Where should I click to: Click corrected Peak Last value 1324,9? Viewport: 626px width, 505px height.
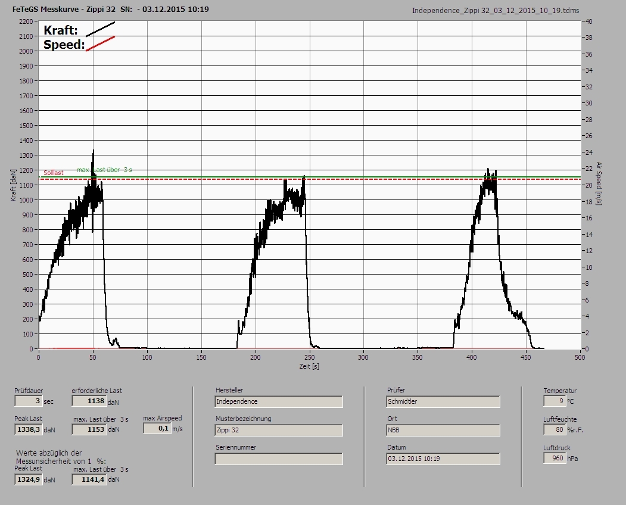(29, 479)
